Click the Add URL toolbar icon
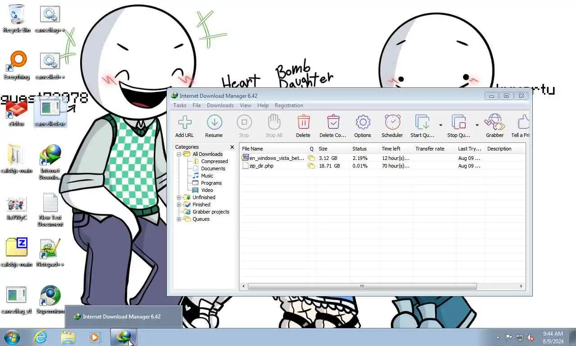Image resolution: width=576 pixels, height=346 pixels. point(184,126)
